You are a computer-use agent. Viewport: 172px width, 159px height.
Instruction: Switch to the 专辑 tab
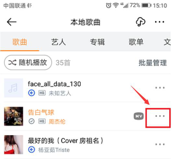97,42
